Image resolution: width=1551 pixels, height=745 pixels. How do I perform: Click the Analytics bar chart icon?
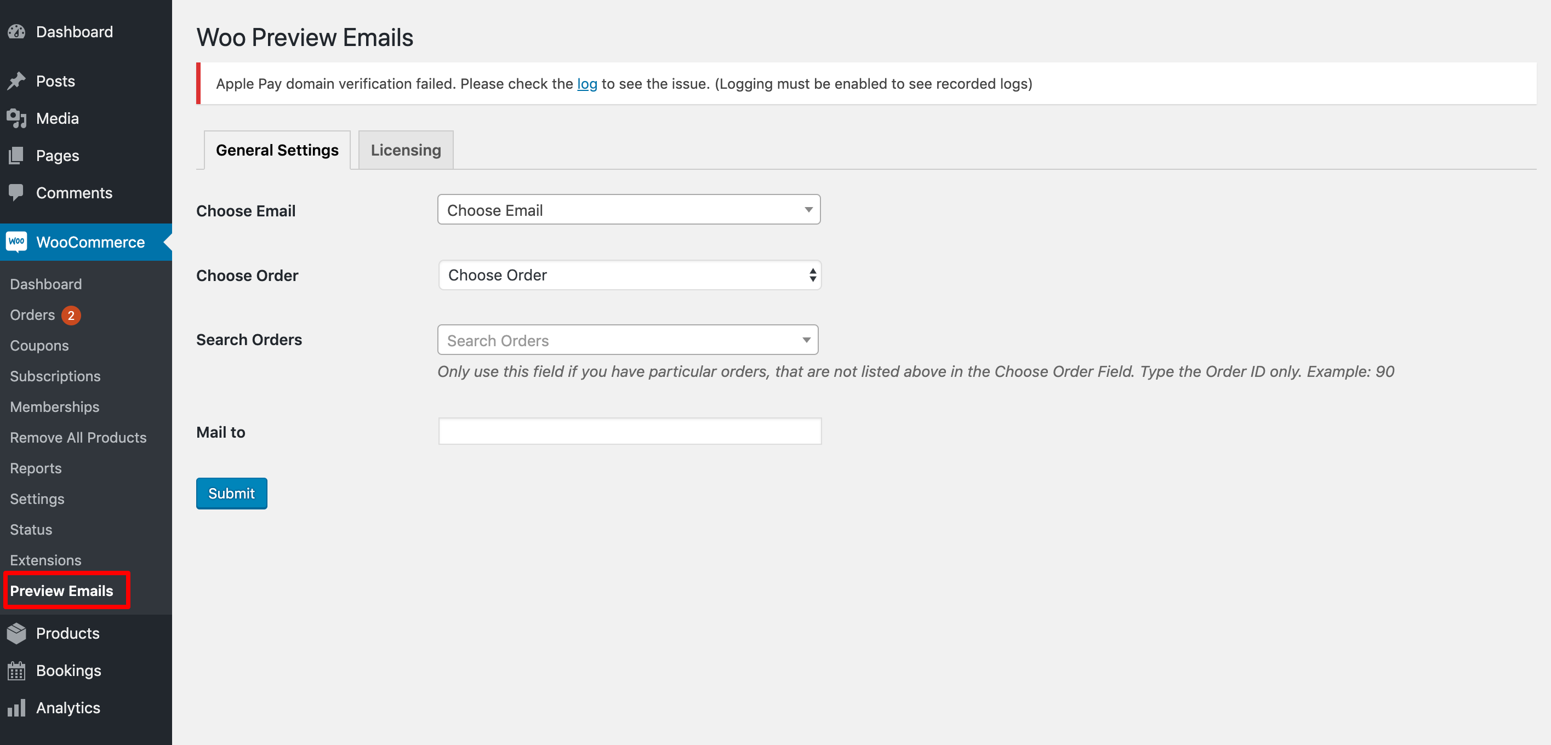(17, 708)
